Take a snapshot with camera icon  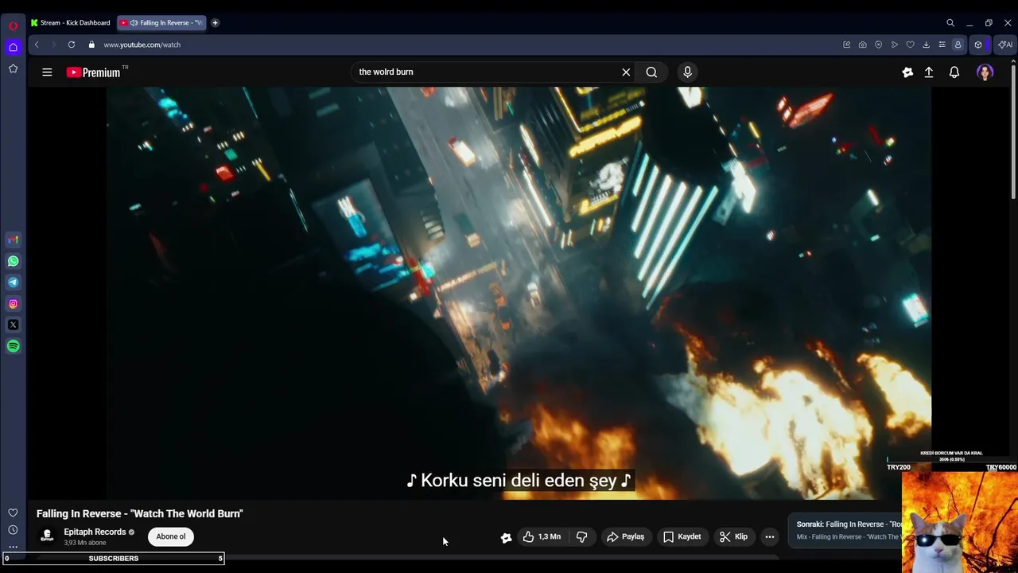point(863,45)
